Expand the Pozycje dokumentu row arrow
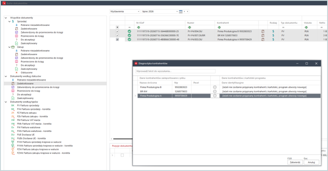Image resolution: width=328 pixels, height=171 pixels. click(112, 155)
